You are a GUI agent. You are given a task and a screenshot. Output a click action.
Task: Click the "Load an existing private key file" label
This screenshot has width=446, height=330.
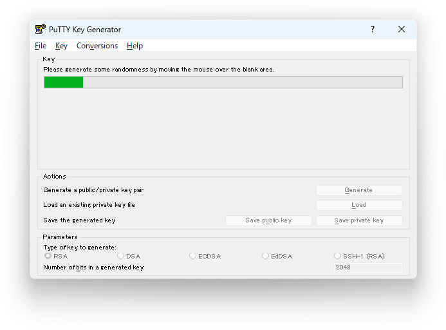coord(89,205)
